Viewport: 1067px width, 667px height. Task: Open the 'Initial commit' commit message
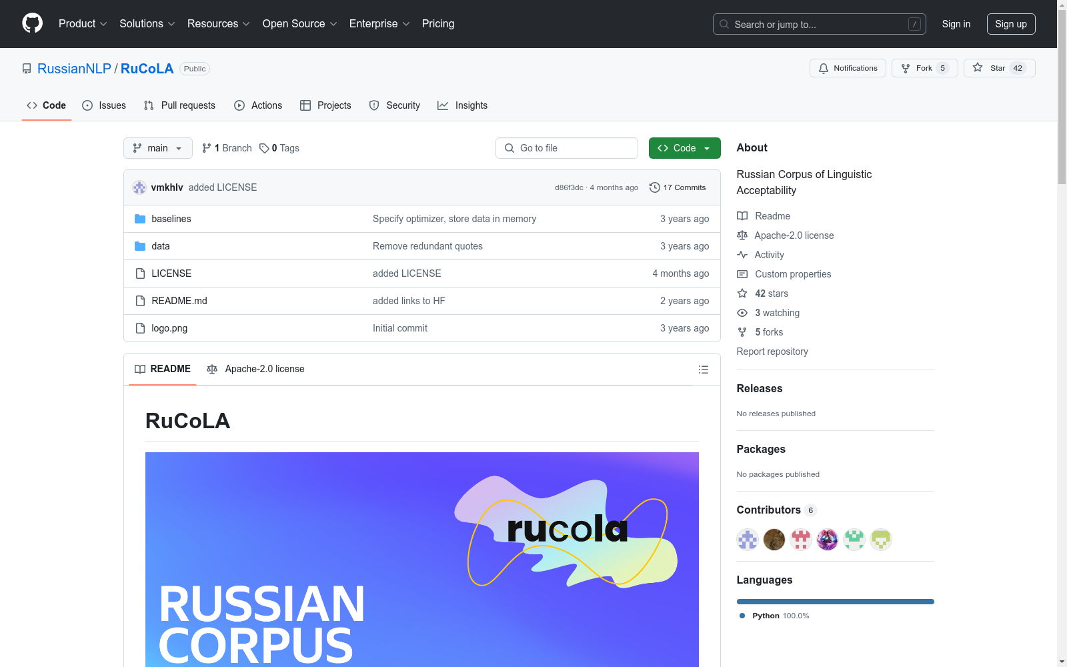point(400,328)
